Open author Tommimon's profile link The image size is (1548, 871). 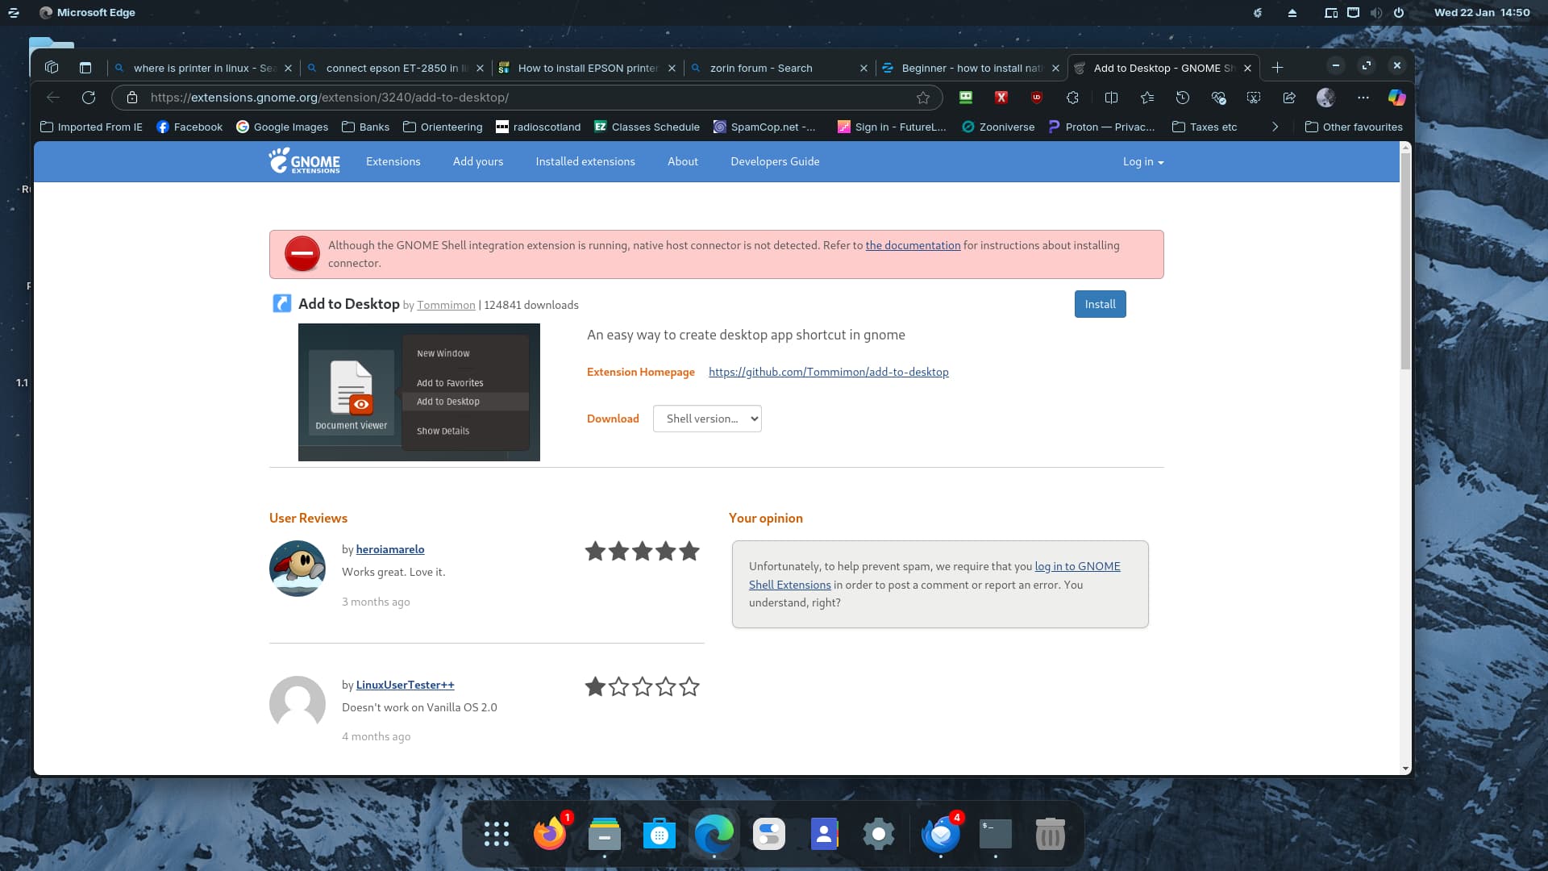446,305
